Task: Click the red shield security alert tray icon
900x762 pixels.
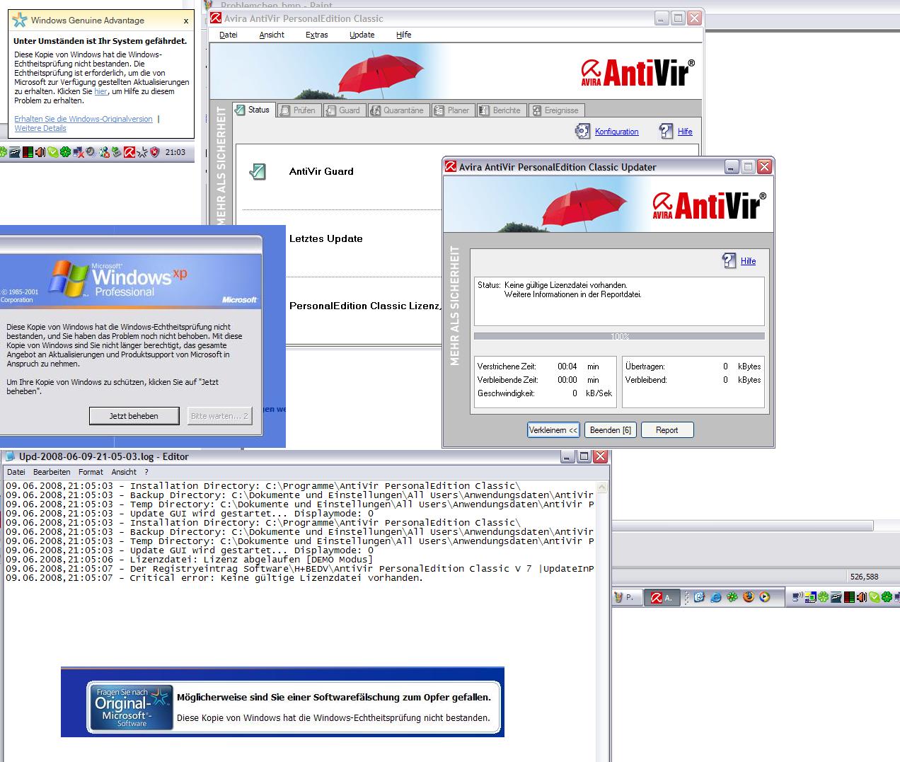Action: [x=154, y=152]
